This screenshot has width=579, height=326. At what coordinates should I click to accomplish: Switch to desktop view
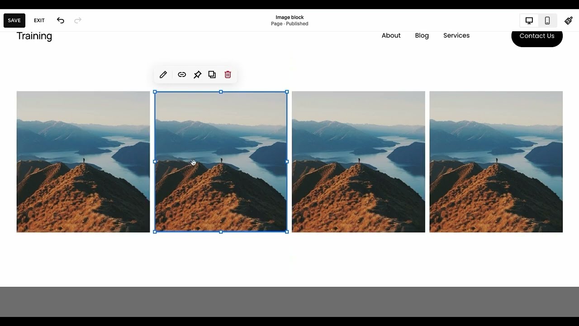[x=529, y=20]
